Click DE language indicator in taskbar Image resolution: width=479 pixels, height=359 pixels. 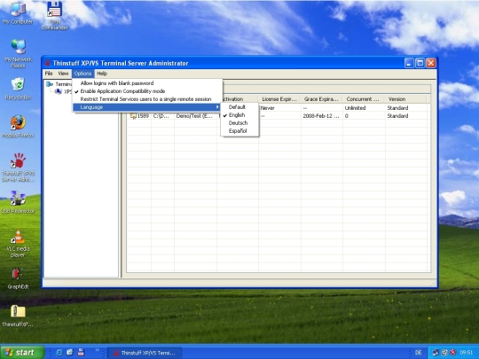pos(419,353)
